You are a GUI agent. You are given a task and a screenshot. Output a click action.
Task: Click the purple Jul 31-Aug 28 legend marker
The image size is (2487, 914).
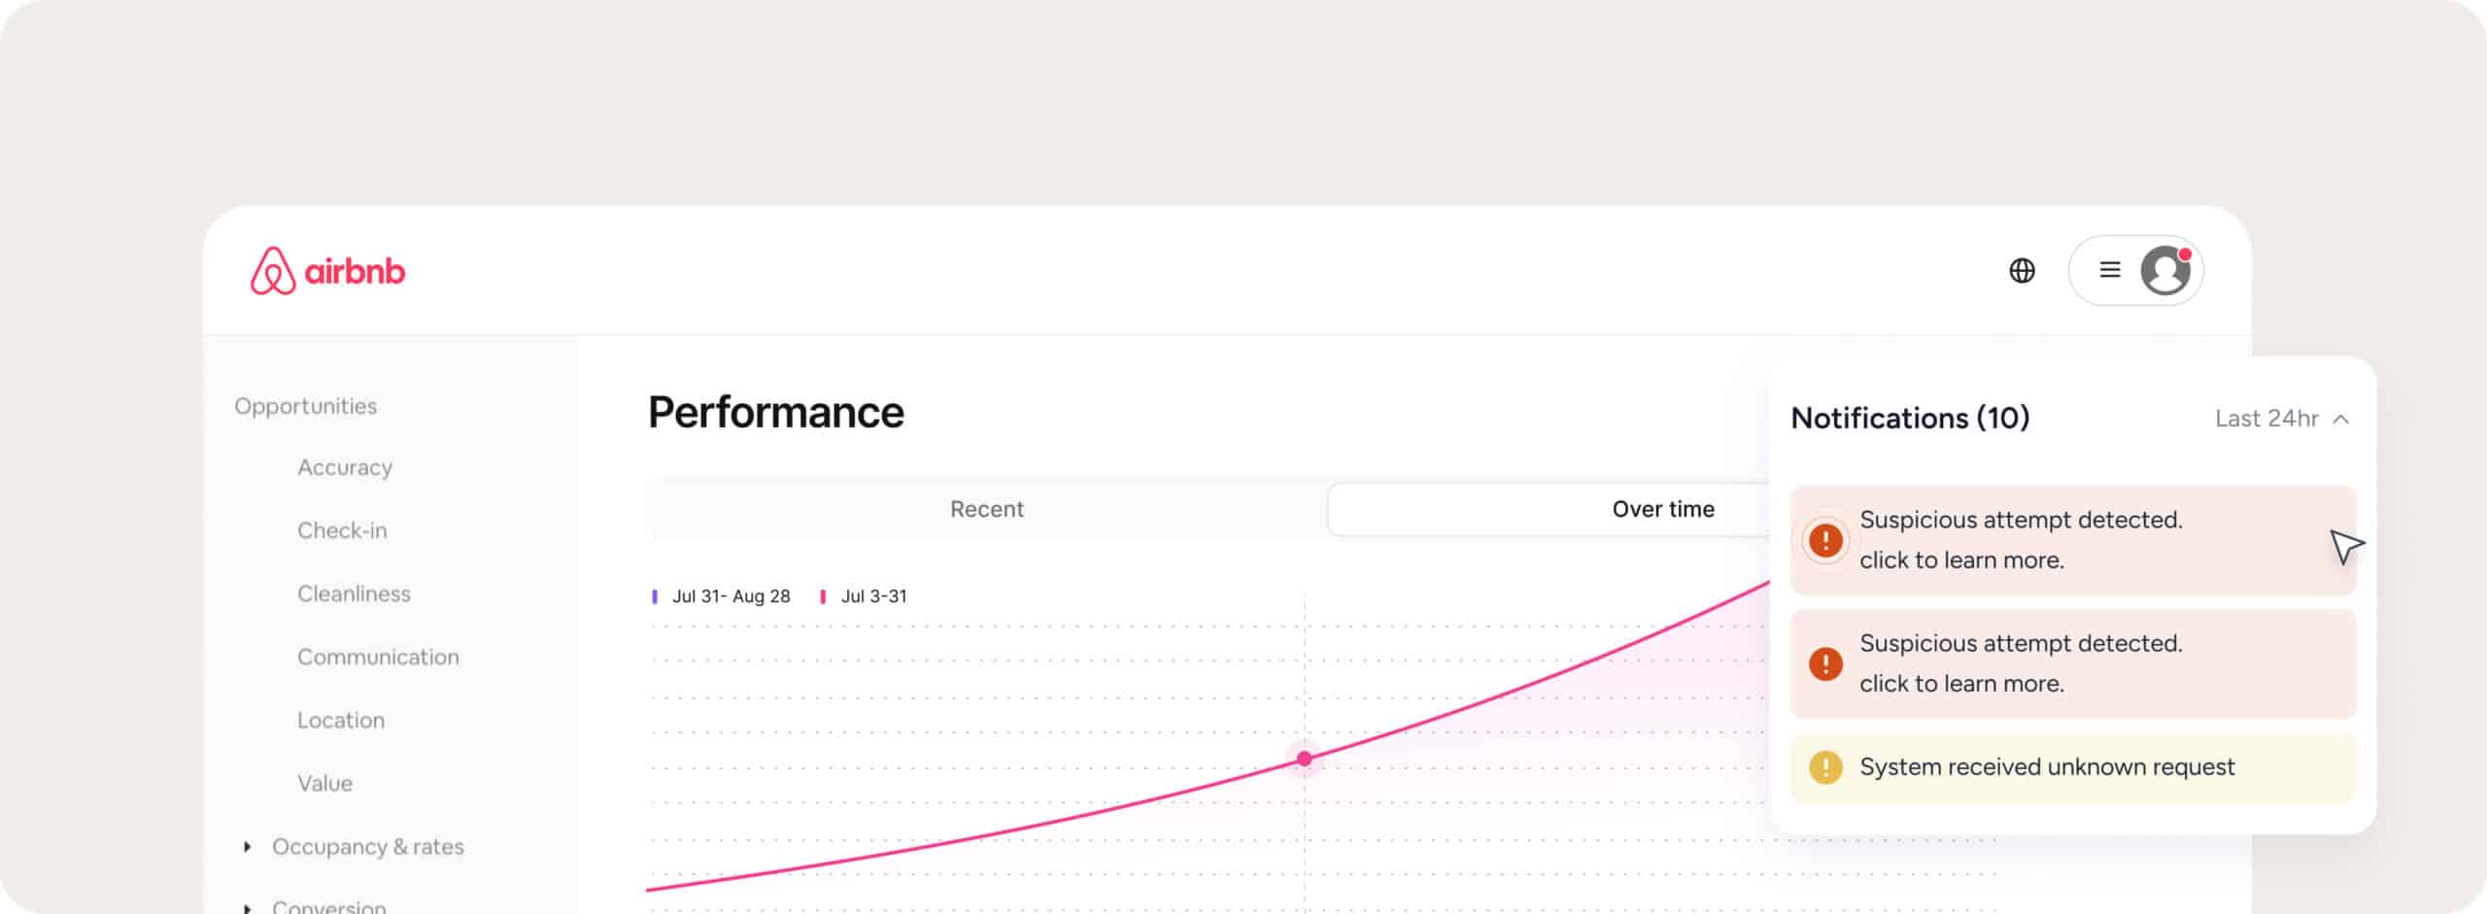click(655, 596)
